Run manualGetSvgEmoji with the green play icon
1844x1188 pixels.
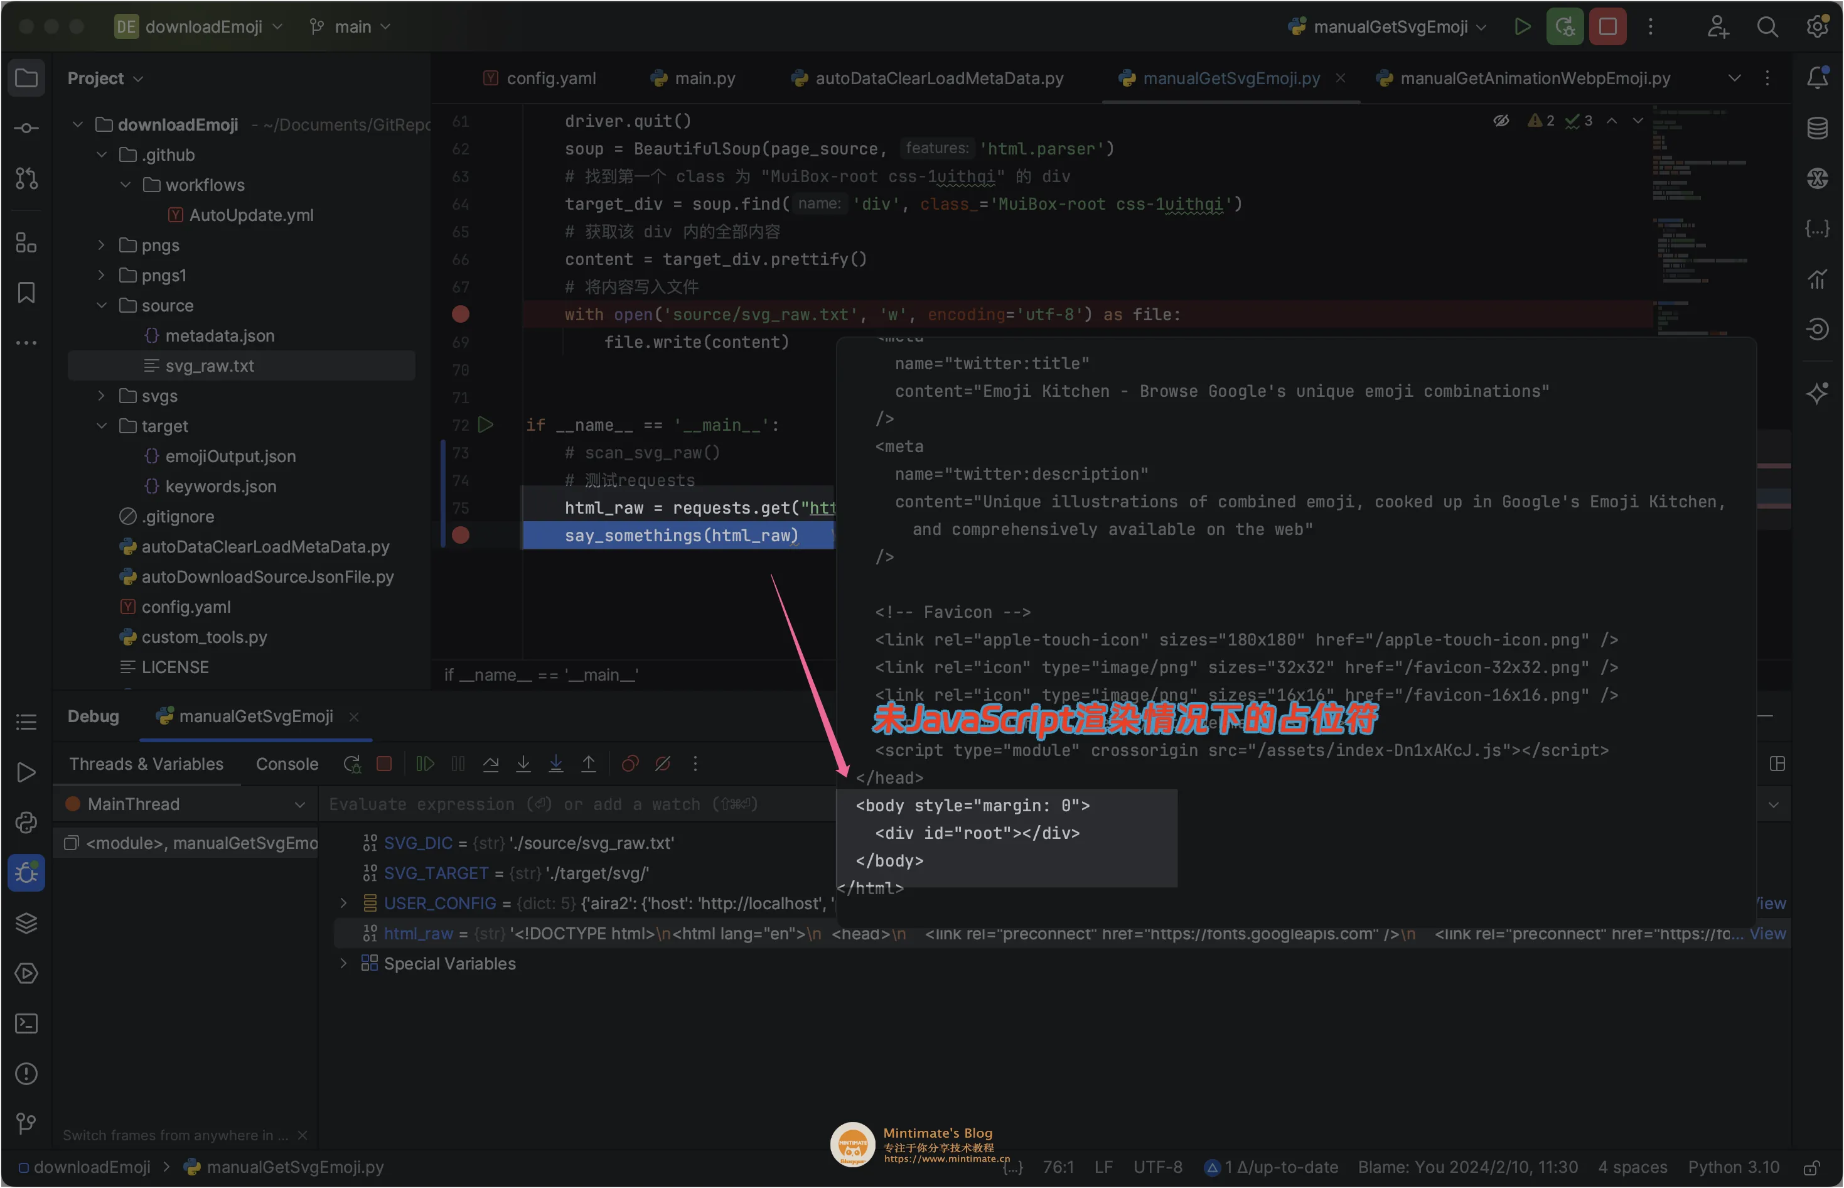[x=1522, y=27]
